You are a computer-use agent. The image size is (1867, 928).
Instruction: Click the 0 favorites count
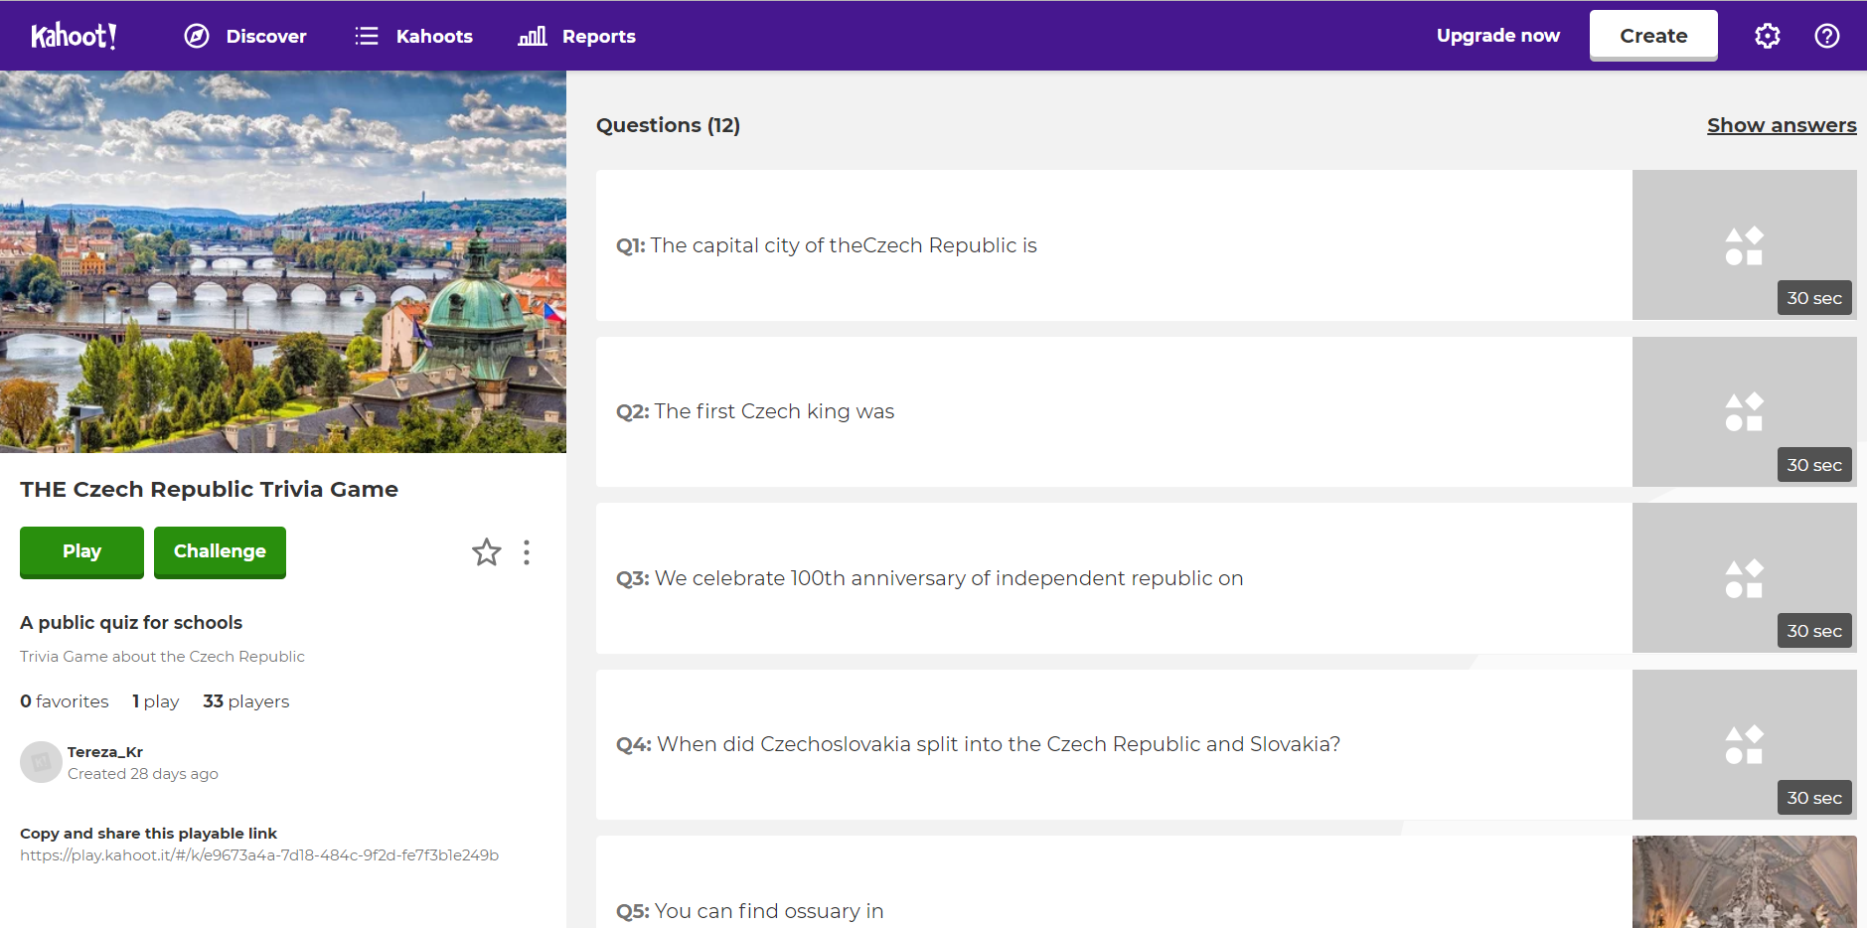click(65, 701)
